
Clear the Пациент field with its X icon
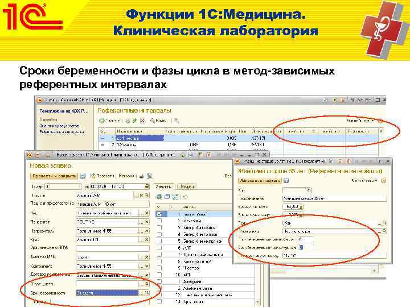(142, 195)
